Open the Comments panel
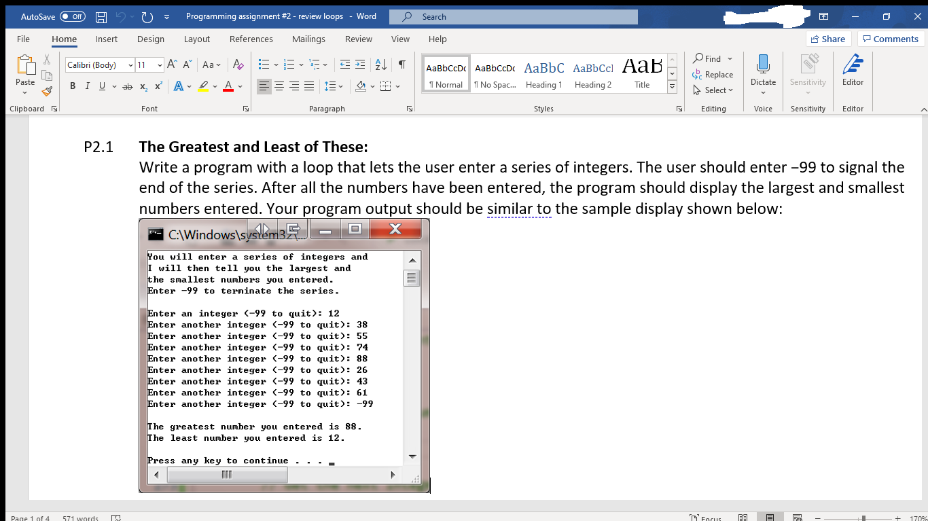The width and height of the screenshot is (928, 521). pyautogui.click(x=890, y=39)
